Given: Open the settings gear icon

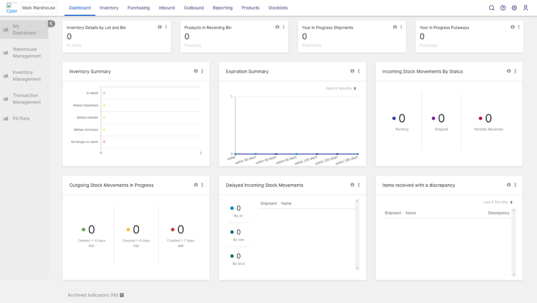Looking at the screenshot, I should pyautogui.click(x=514, y=8).
